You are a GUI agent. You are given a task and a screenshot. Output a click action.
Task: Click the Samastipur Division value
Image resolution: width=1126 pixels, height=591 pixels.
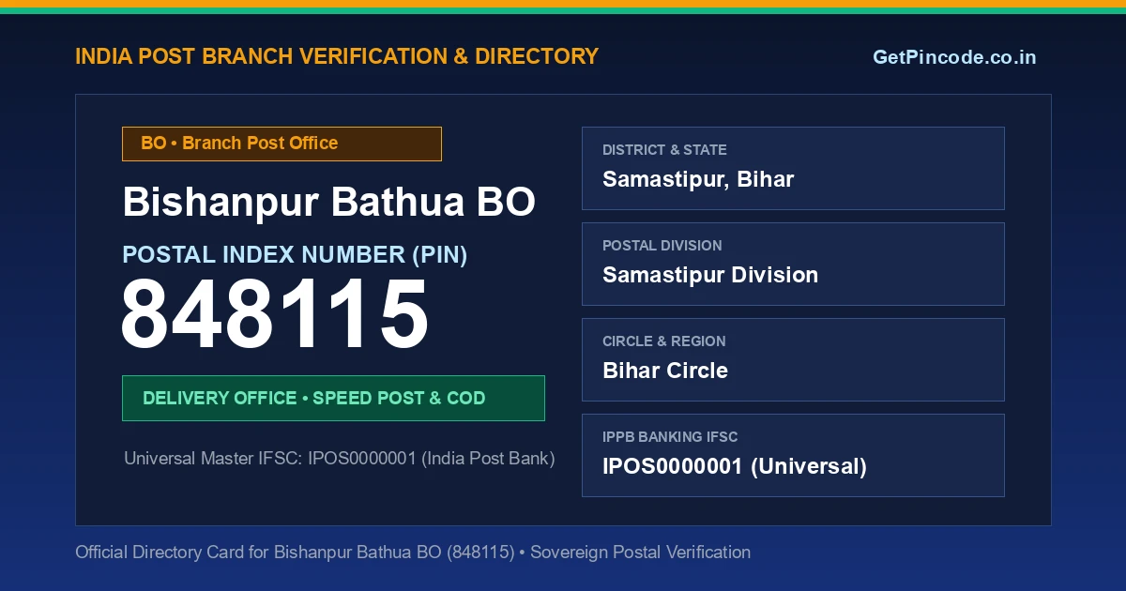(710, 275)
